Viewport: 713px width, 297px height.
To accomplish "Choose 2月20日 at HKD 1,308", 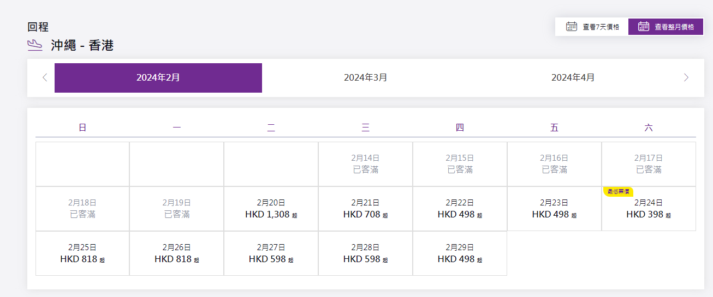I will point(271,209).
